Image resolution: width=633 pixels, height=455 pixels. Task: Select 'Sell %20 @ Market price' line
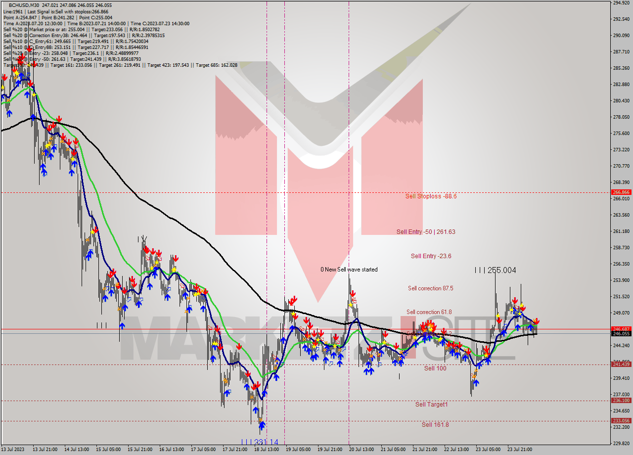[x=81, y=29]
